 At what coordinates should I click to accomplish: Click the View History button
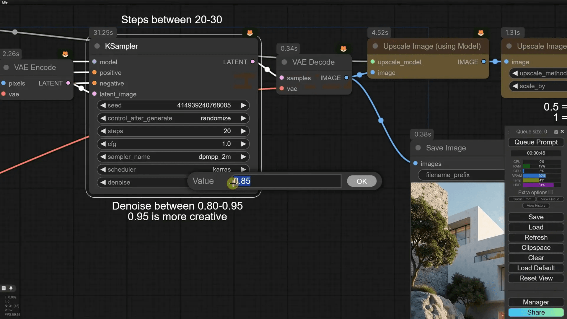[x=536, y=206]
